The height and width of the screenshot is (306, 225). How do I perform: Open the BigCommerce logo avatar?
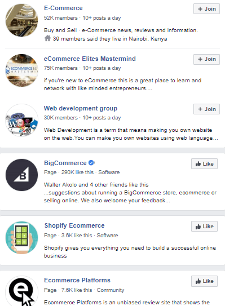[x=21, y=175]
